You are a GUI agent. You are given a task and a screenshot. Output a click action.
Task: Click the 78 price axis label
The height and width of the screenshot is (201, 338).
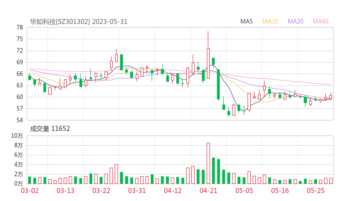tap(20, 27)
